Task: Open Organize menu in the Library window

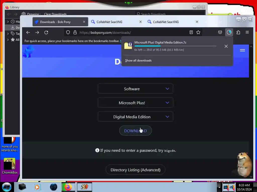Action: 31,14
